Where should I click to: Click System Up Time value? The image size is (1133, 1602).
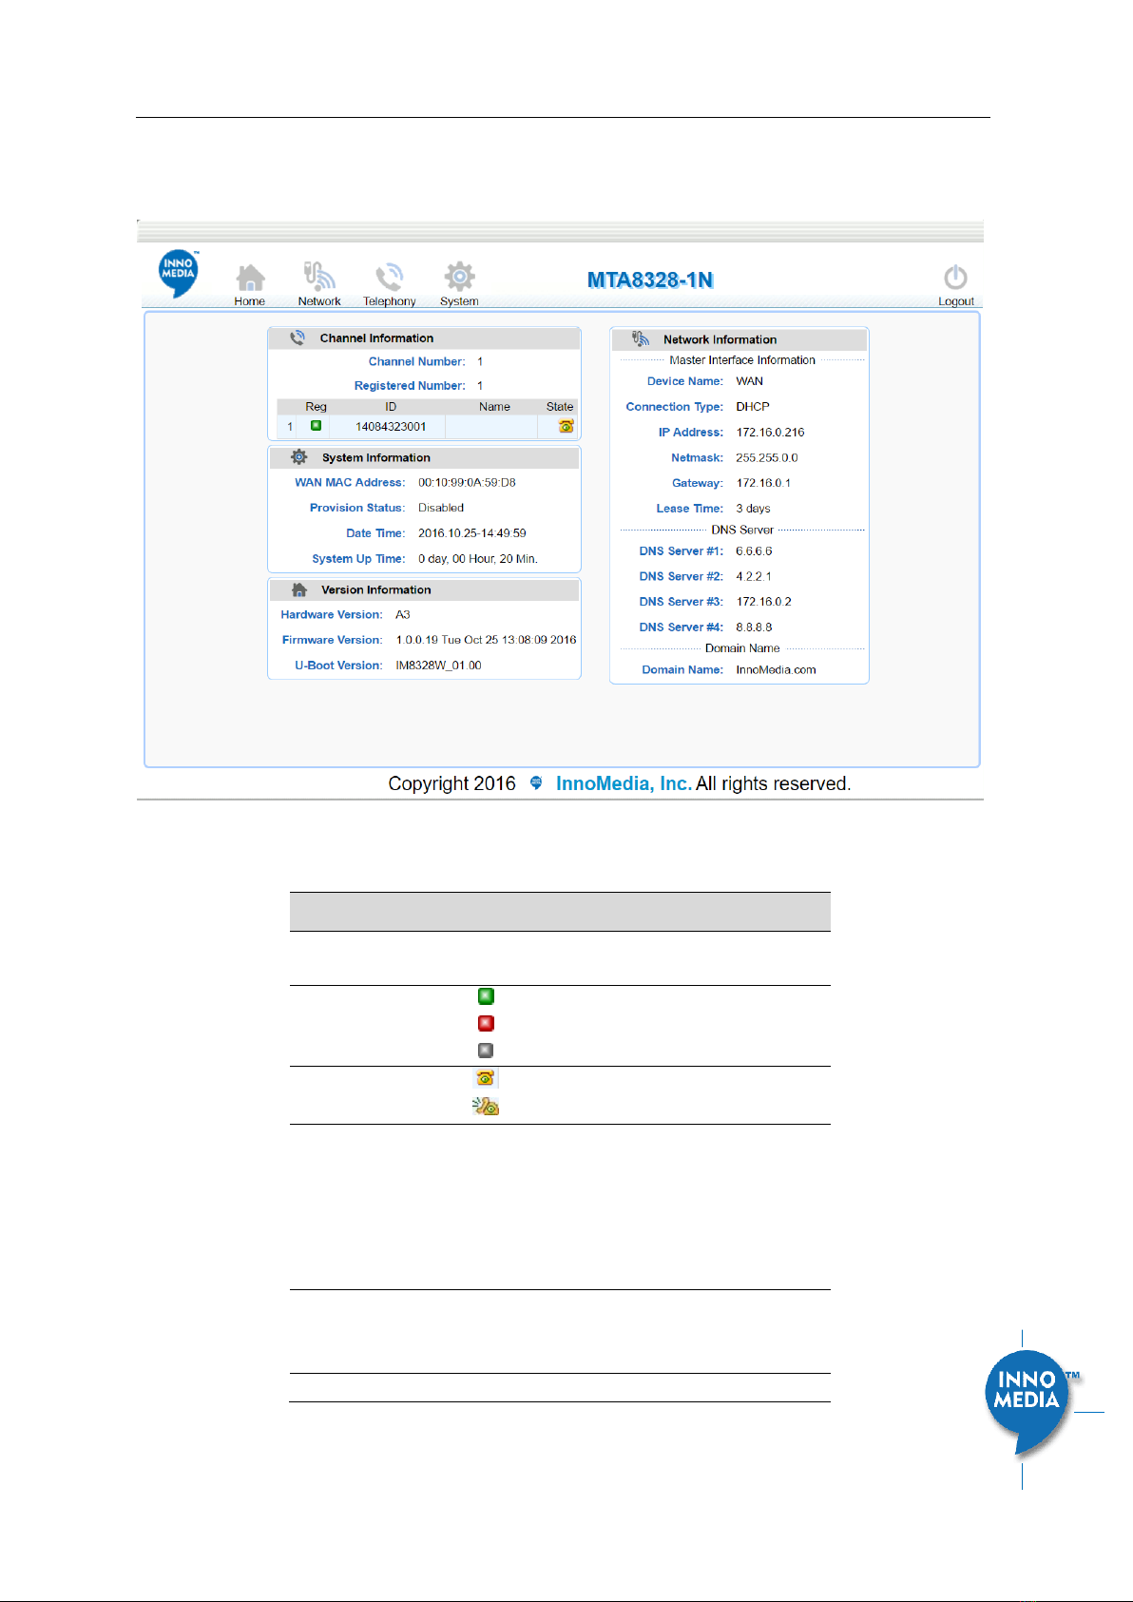pyautogui.click(x=478, y=559)
